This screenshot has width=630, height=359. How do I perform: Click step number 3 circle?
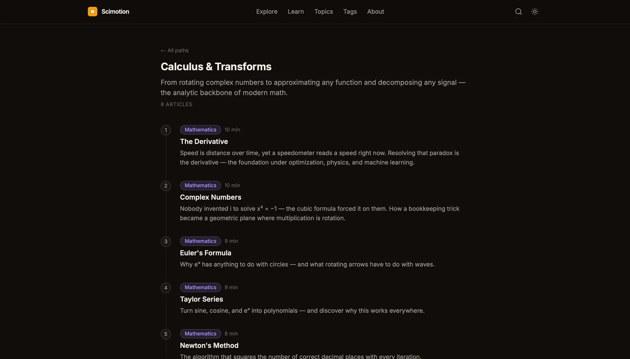point(166,241)
